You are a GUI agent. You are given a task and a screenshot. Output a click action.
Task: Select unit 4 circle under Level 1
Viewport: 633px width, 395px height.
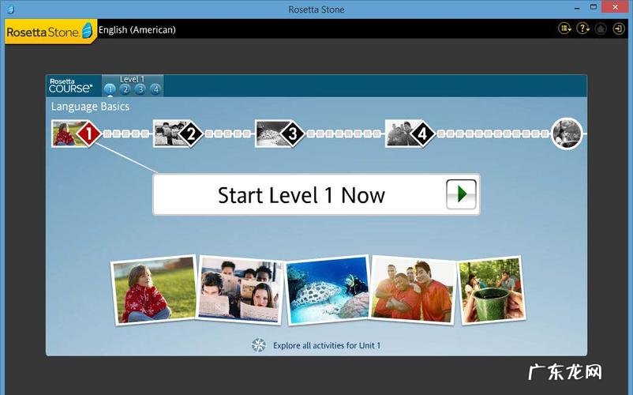pyautogui.click(x=155, y=89)
